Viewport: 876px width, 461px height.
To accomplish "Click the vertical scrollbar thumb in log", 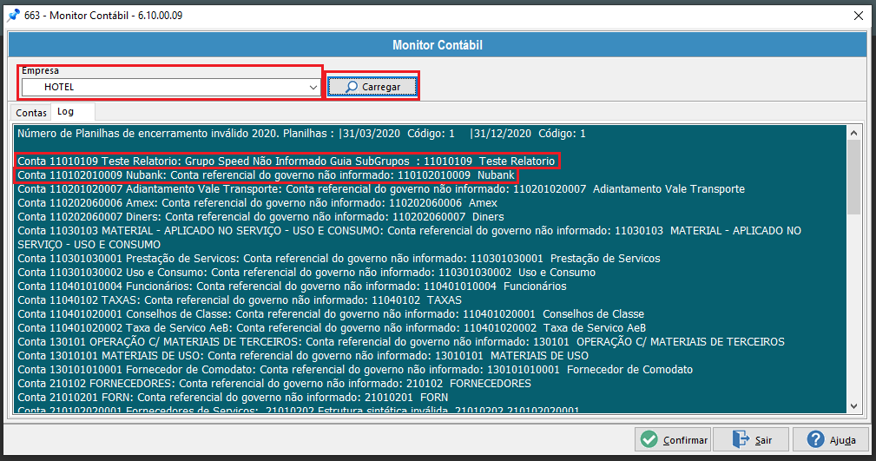I will tap(853, 176).
